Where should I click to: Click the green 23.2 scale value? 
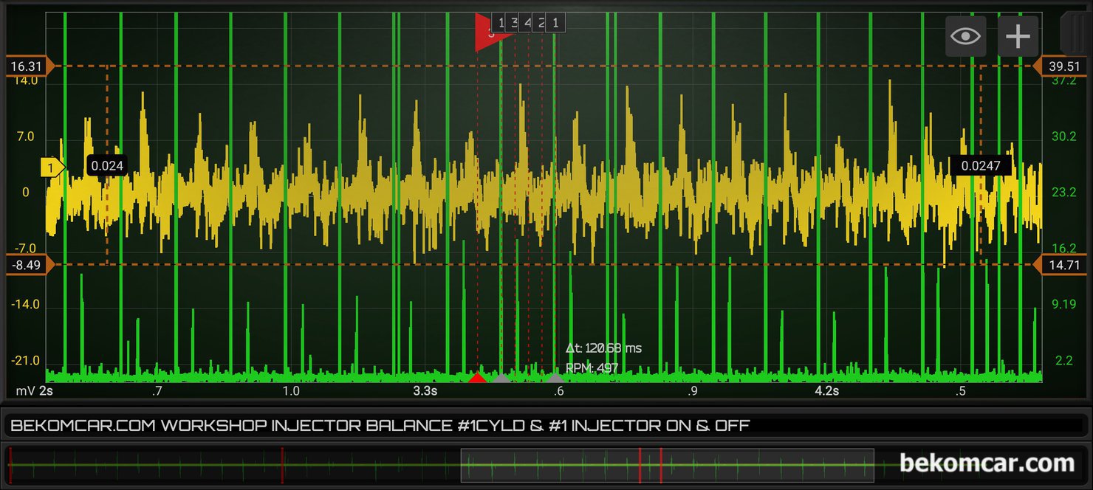pos(1064,193)
